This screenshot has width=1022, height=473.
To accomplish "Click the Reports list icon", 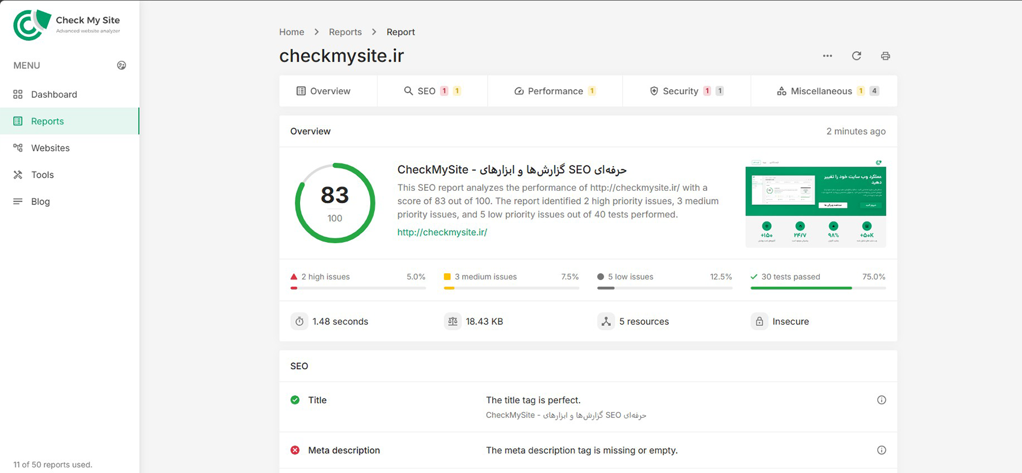I will pos(18,121).
